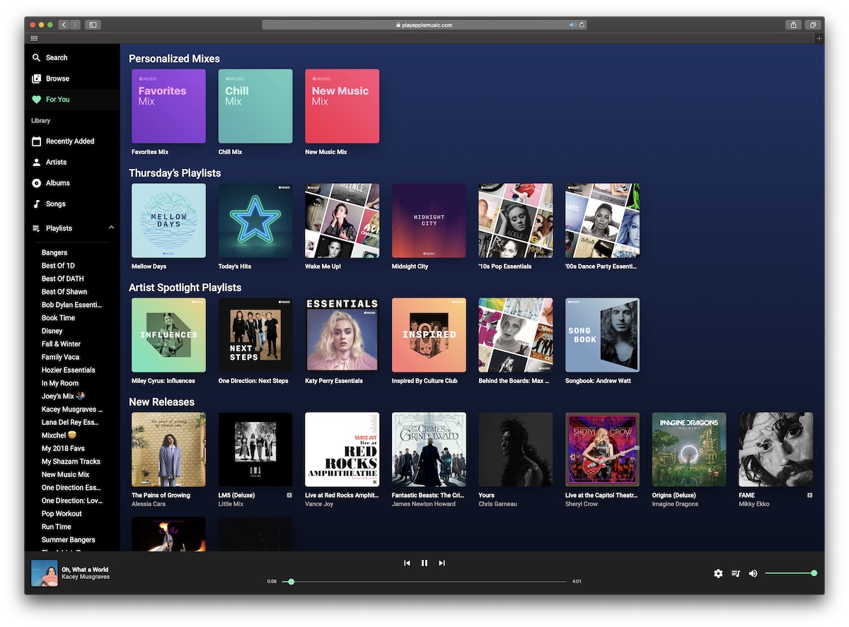This screenshot has width=849, height=627.
Task: Click Oh, What a World song title
Action: [x=85, y=570]
